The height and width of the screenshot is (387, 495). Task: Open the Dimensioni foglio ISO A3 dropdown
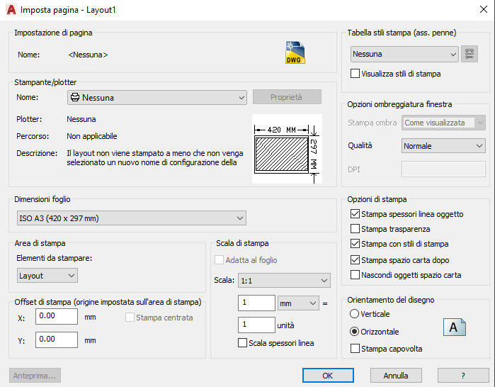point(132,218)
